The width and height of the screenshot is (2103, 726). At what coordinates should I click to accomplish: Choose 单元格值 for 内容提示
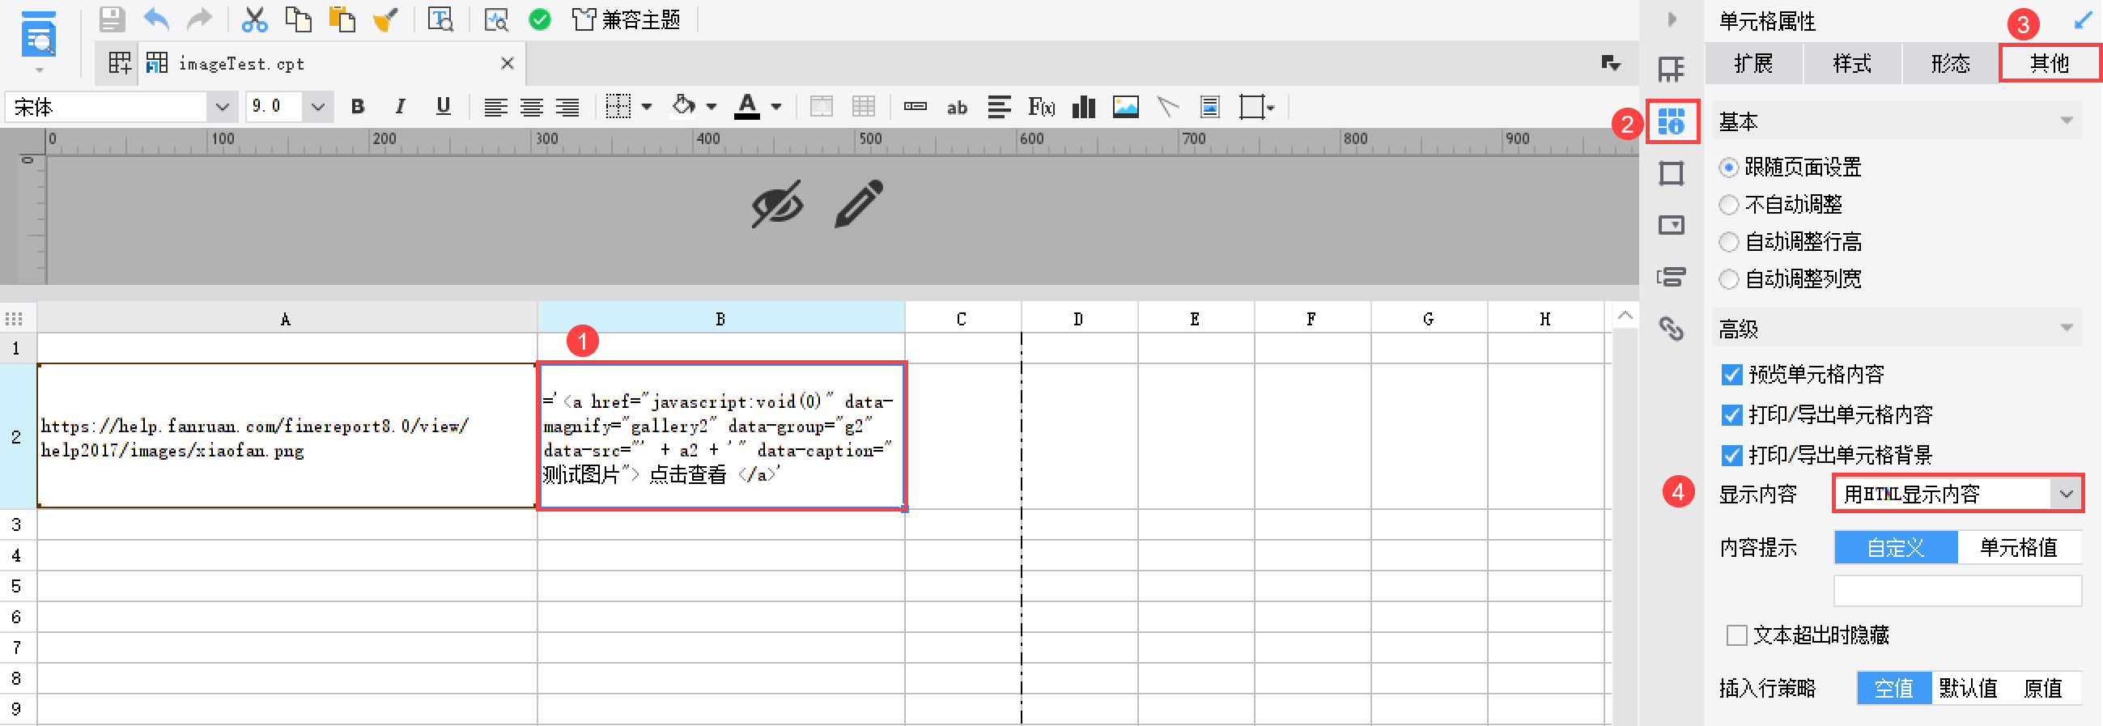point(2019,547)
